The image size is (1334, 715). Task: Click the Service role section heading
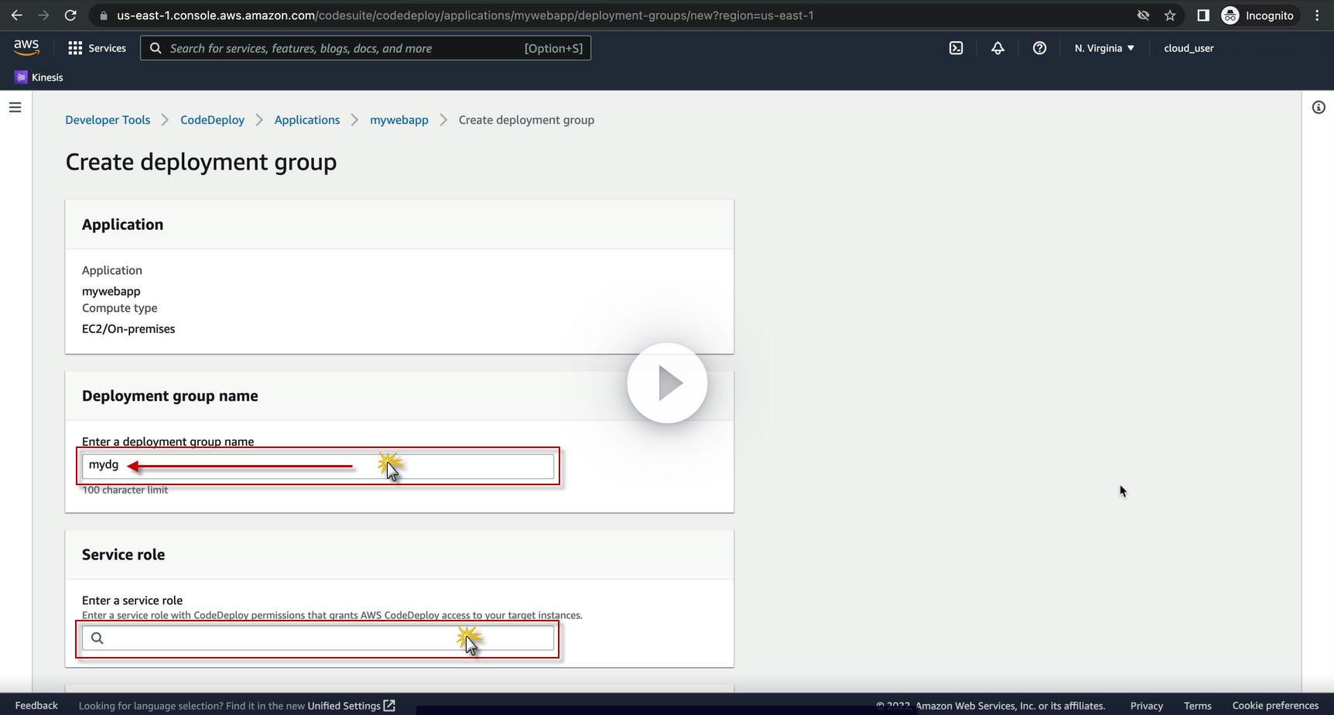[123, 555]
